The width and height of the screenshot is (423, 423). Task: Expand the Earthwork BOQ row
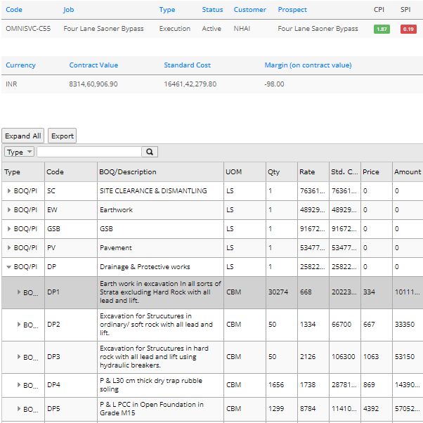[x=9, y=210]
